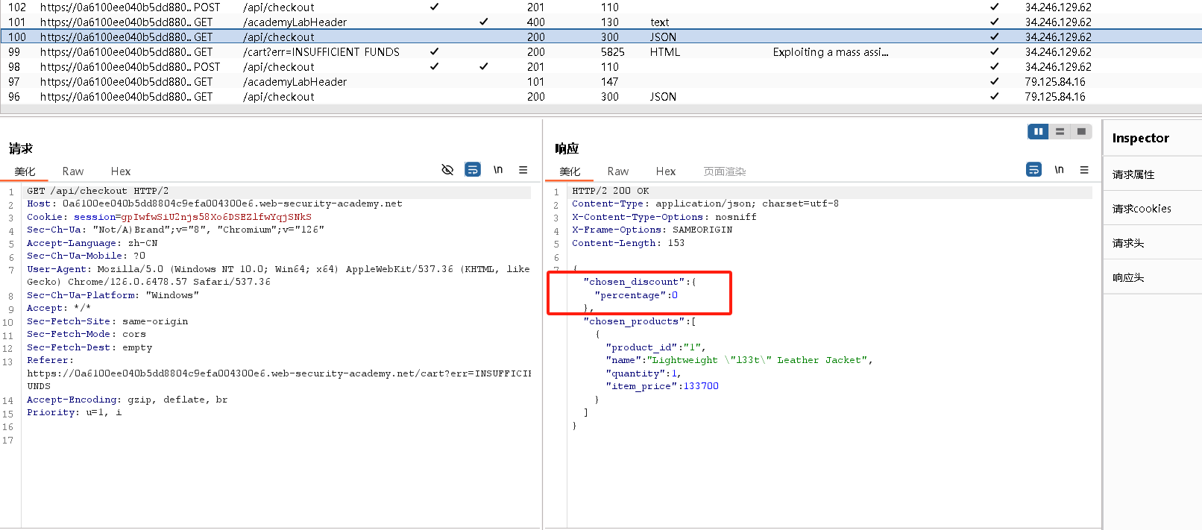Open the response pane hamburger menu

1084,170
